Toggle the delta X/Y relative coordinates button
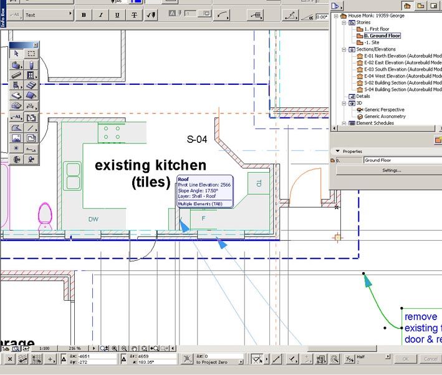The height and width of the screenshot is (375, 442). pos(64,359)
